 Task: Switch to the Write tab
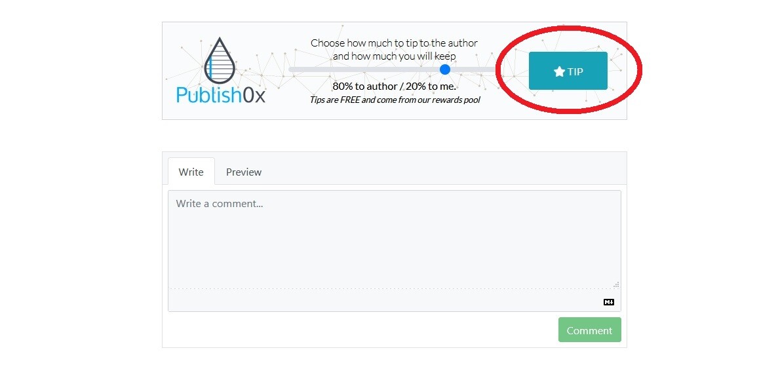pyautogui.click(x=191, y=172)
